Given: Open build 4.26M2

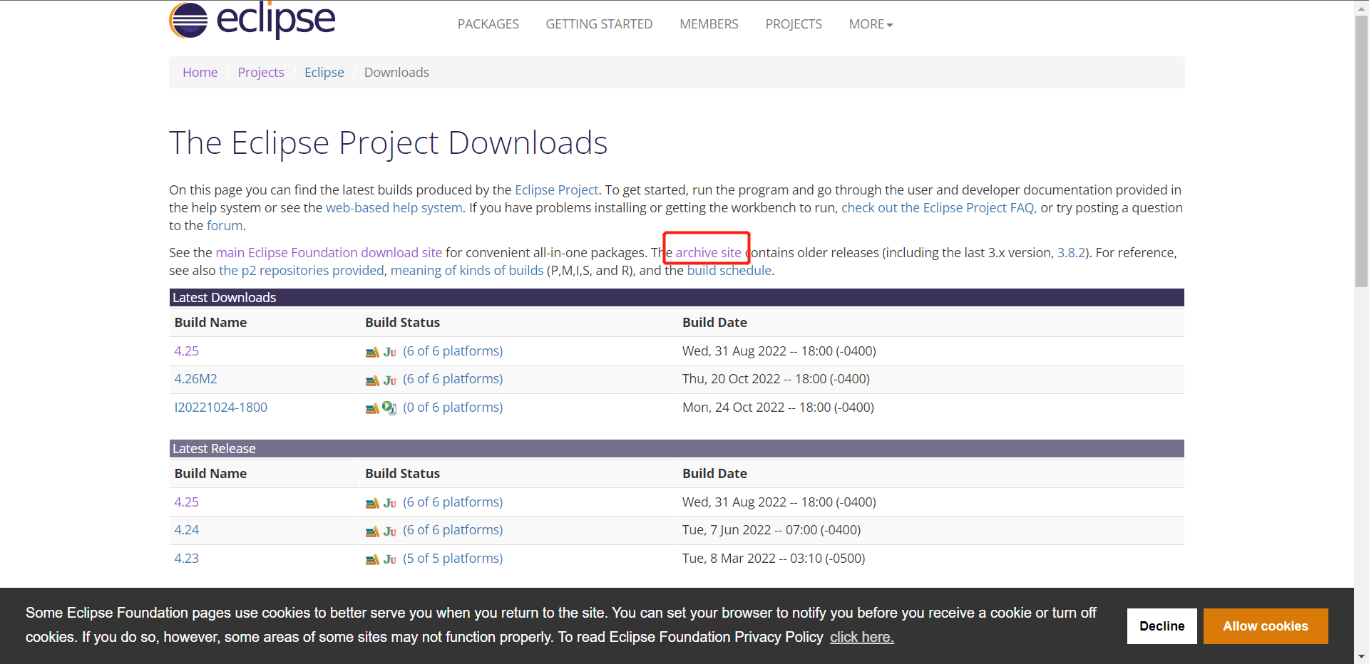Looking at the screenshot, I should [195, 379].
